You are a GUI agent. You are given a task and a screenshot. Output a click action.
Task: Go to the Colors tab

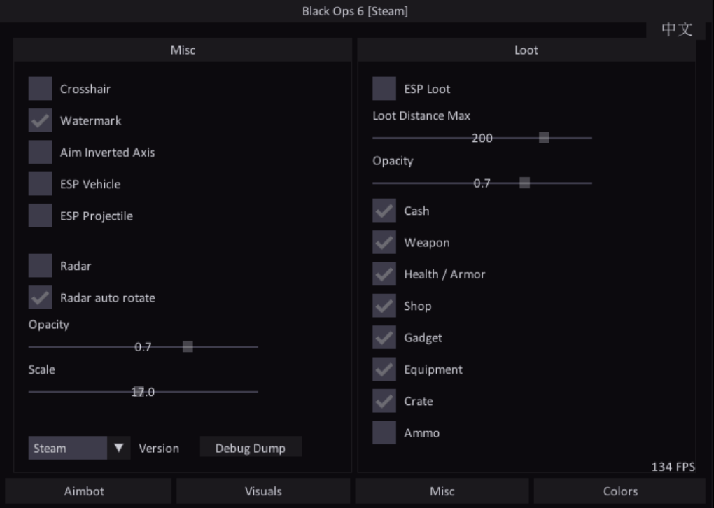[620, 491]
